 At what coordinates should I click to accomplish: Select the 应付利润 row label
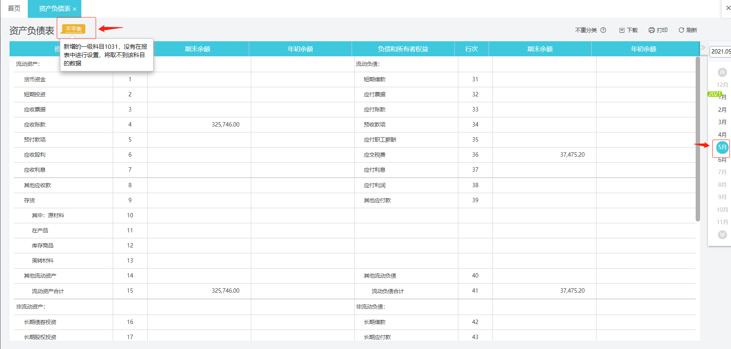pyautogui.click(x=375, y=185)
